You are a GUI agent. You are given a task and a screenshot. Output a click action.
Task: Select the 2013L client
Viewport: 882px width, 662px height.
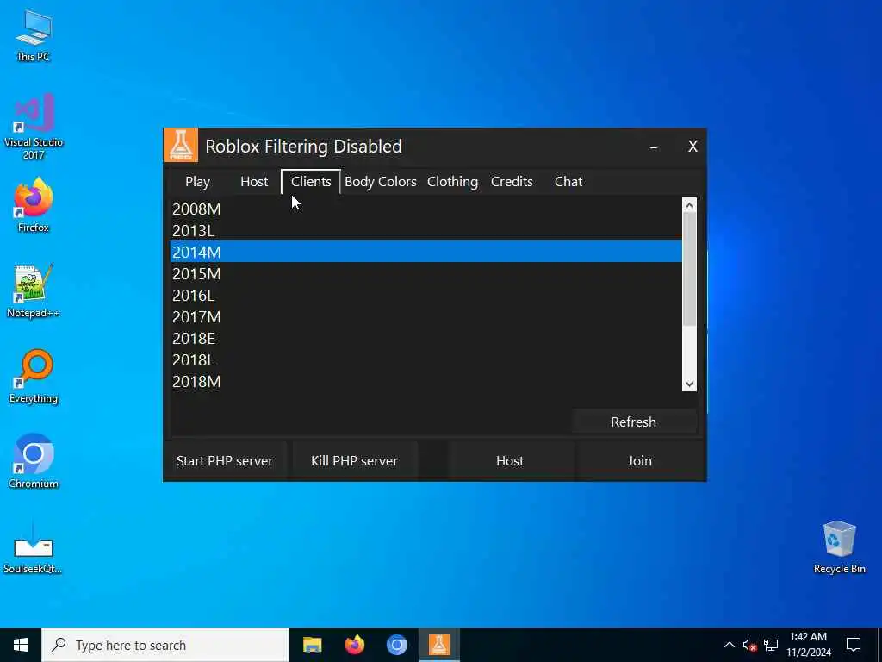[425, 230]
